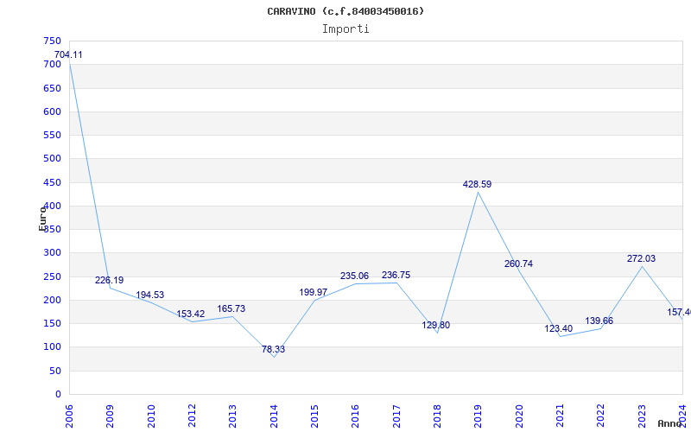Image resolution: width=691 pixels, height=432 pixels.
Task: Click the 2015 x-axis year label
Action: point(314,416)
